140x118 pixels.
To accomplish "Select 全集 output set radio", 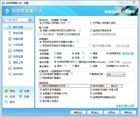I will pos(91,66).
